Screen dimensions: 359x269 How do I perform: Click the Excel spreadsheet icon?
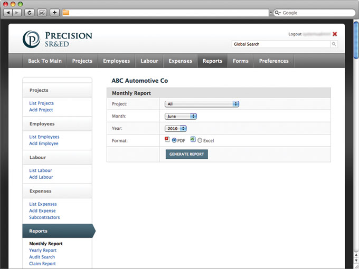[x=193, y=139]
